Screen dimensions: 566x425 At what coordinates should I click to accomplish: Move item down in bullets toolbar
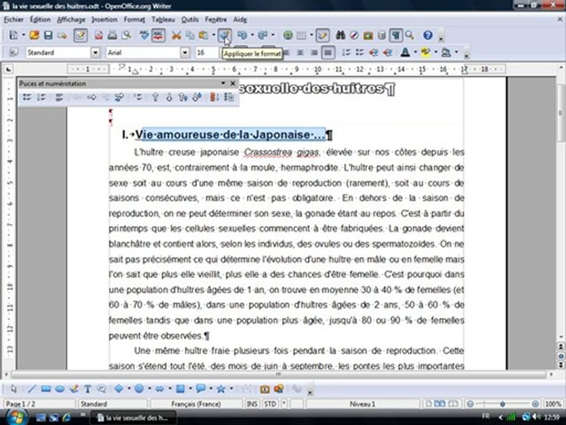pyautogui.click(x=169, y=97)
